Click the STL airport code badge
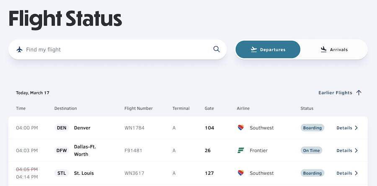This screenshot has height=186, width=377. point(62,173)
